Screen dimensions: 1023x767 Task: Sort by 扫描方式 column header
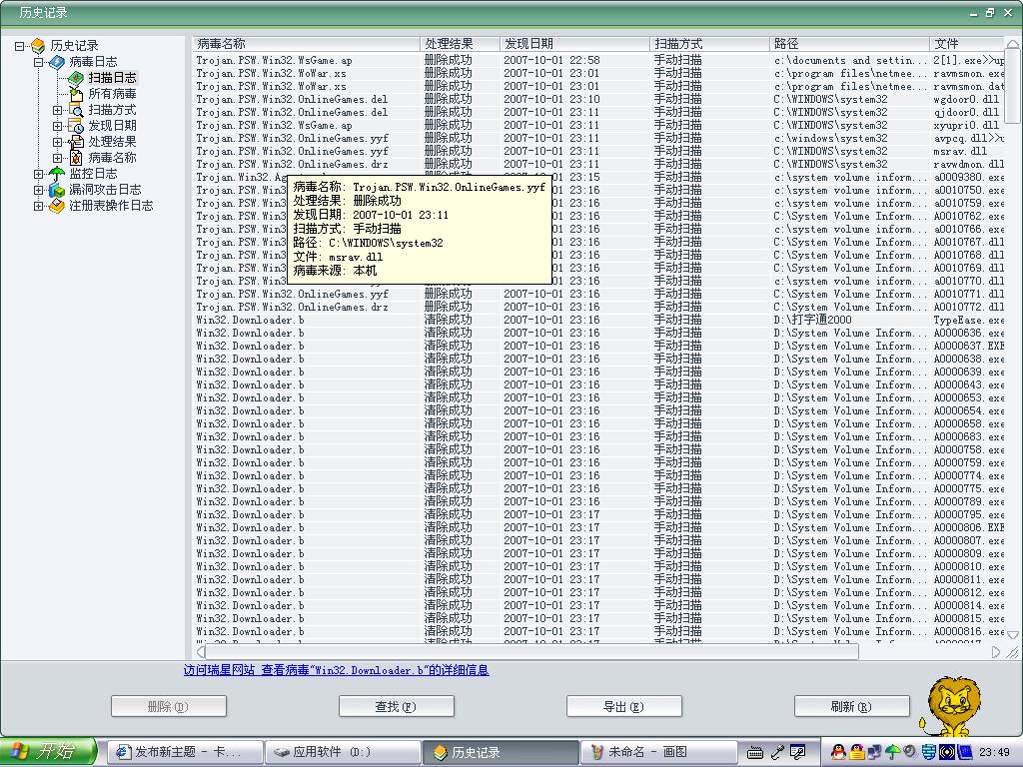(x=710, y=44)
